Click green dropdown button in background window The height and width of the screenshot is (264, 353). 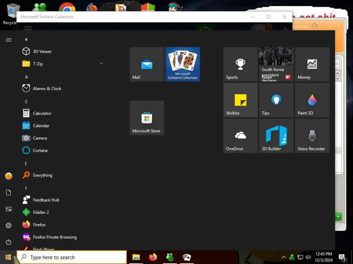pyautogui.click(x=338, y=217)
